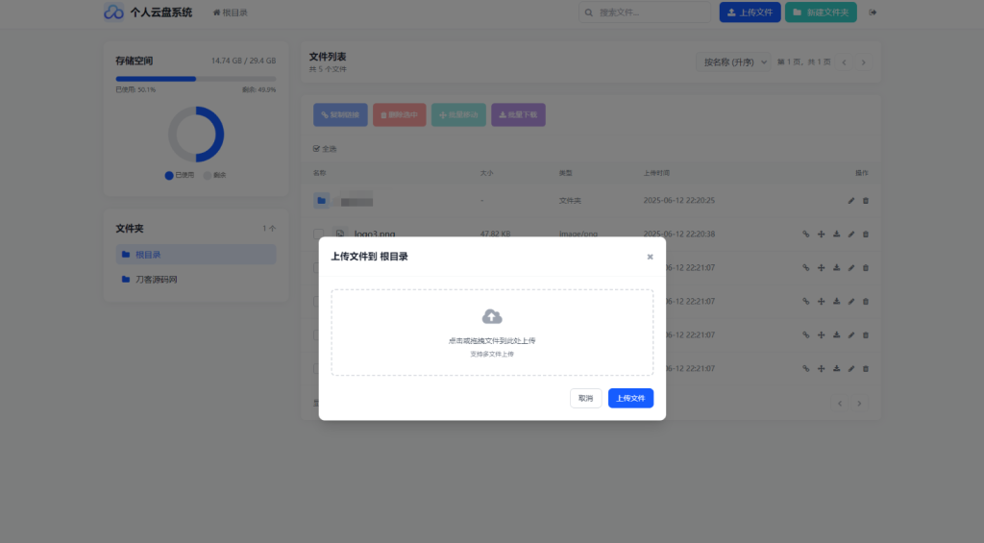The height and width of the screenshot is (543, 984).
Task: Go to next page in list header
Action: [x=864, y=62]
